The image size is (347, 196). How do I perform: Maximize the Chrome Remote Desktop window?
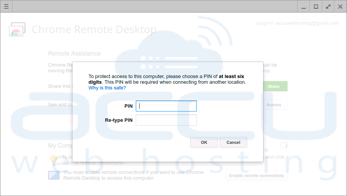point(316,6)
